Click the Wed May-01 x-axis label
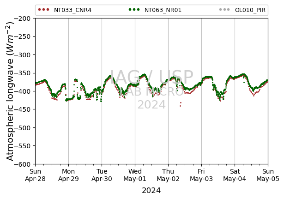The image size is (284, 199). pyautogui.click(x=135, y=175)
